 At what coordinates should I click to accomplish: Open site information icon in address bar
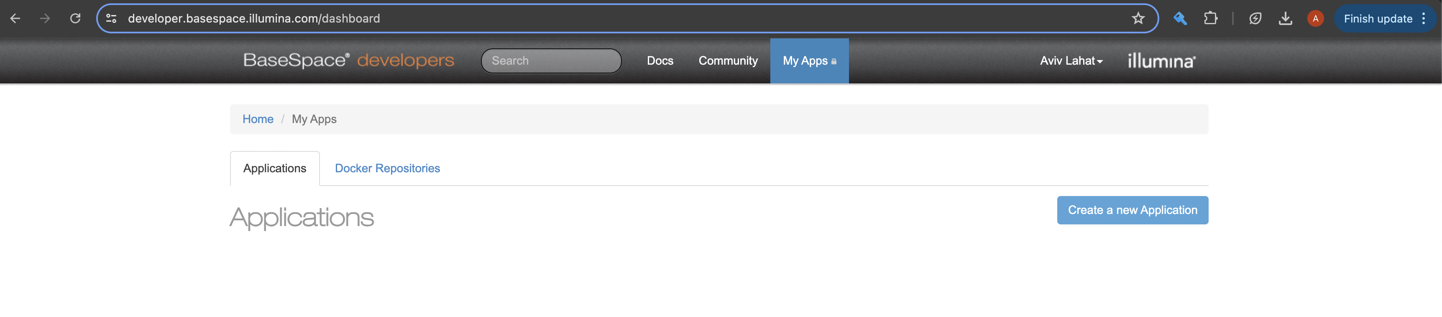[x=111, y=18]
